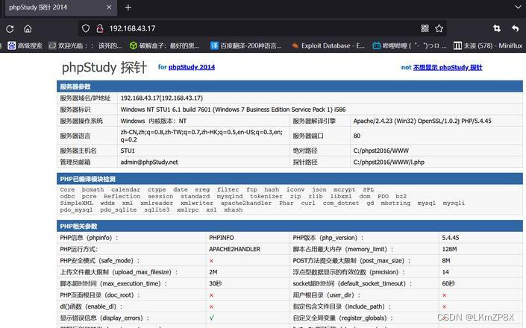Click the red cross for enable_dl
Viewport: 526px width, 328px height.
tap(211, 306)
